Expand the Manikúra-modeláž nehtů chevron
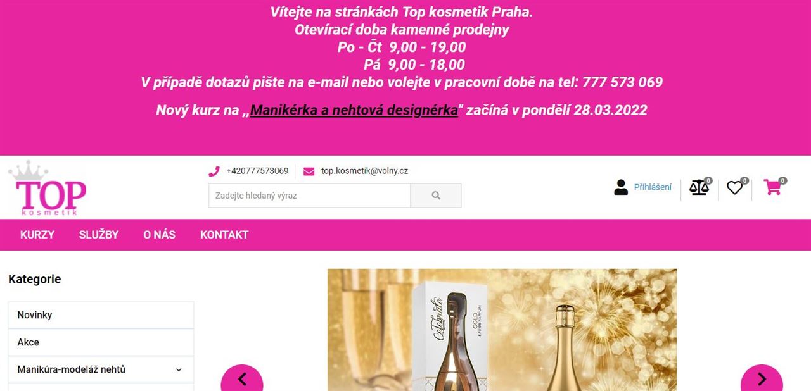The width and height of the screenshot is (811, 391). [179, 369]
